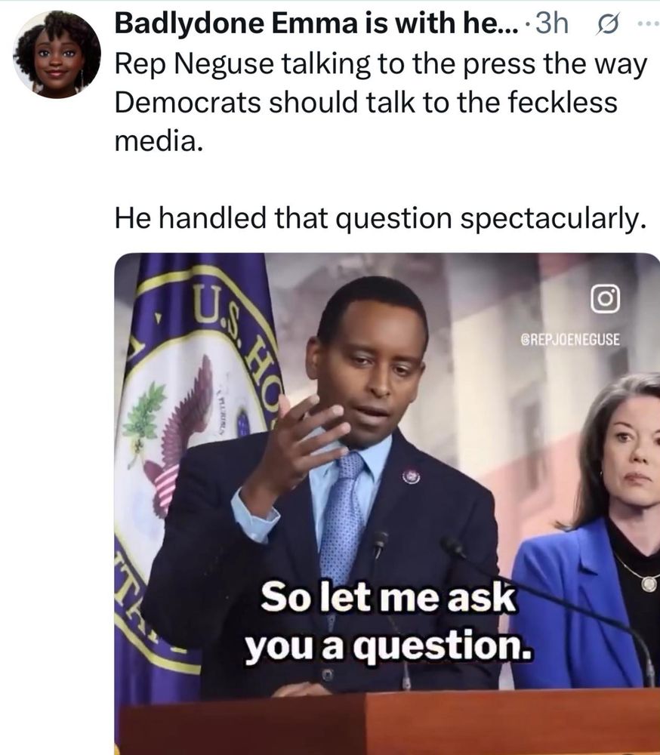Click the 'you a question.' subtitle line
Viewport: 660px width, 755px height.
coord(389,646)
